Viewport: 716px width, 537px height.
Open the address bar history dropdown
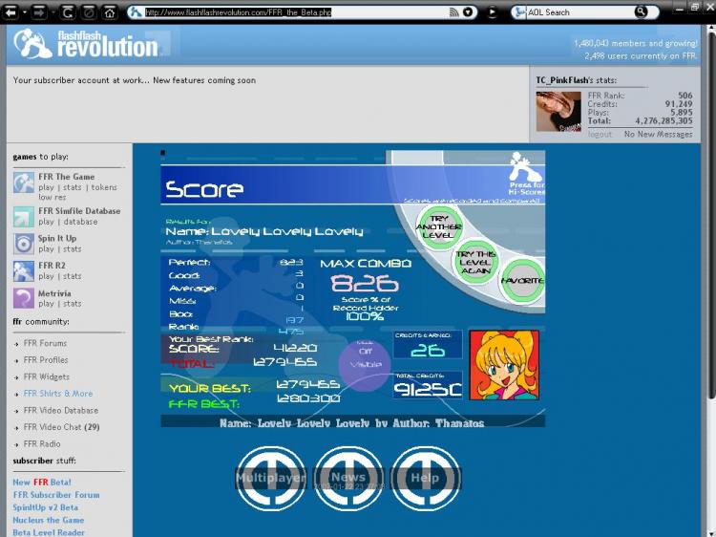point(468,12)
